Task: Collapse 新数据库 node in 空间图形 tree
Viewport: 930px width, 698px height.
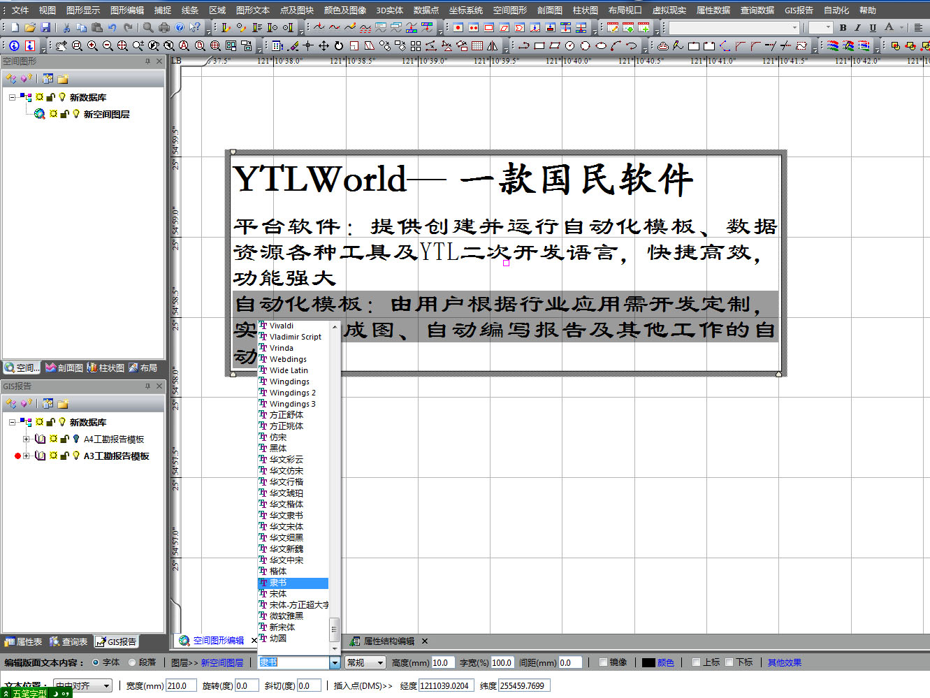Action: pos(12,97)
